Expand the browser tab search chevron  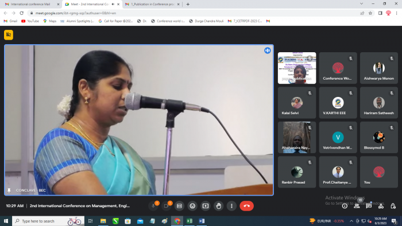[x=361, y=4]
